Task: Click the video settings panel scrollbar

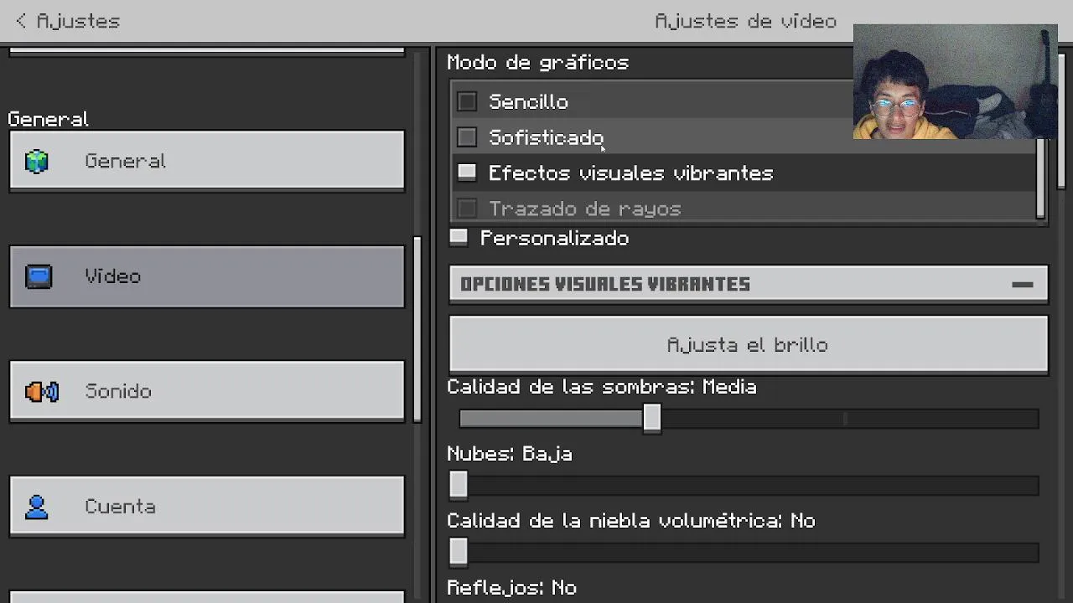Action: tap(1061, 121)
